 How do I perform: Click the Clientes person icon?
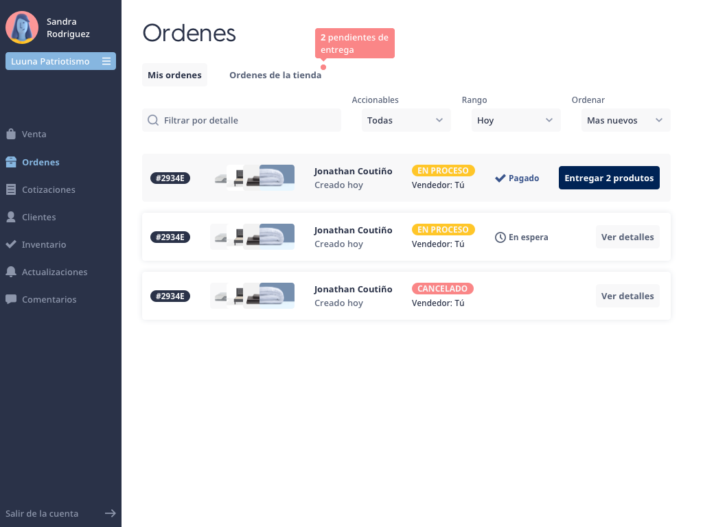pyautogui.click(x=11, y=217)
